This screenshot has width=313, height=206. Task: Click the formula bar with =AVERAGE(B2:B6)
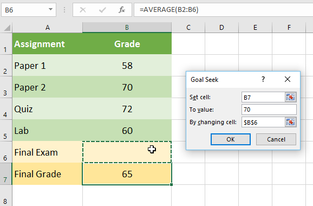223,10
